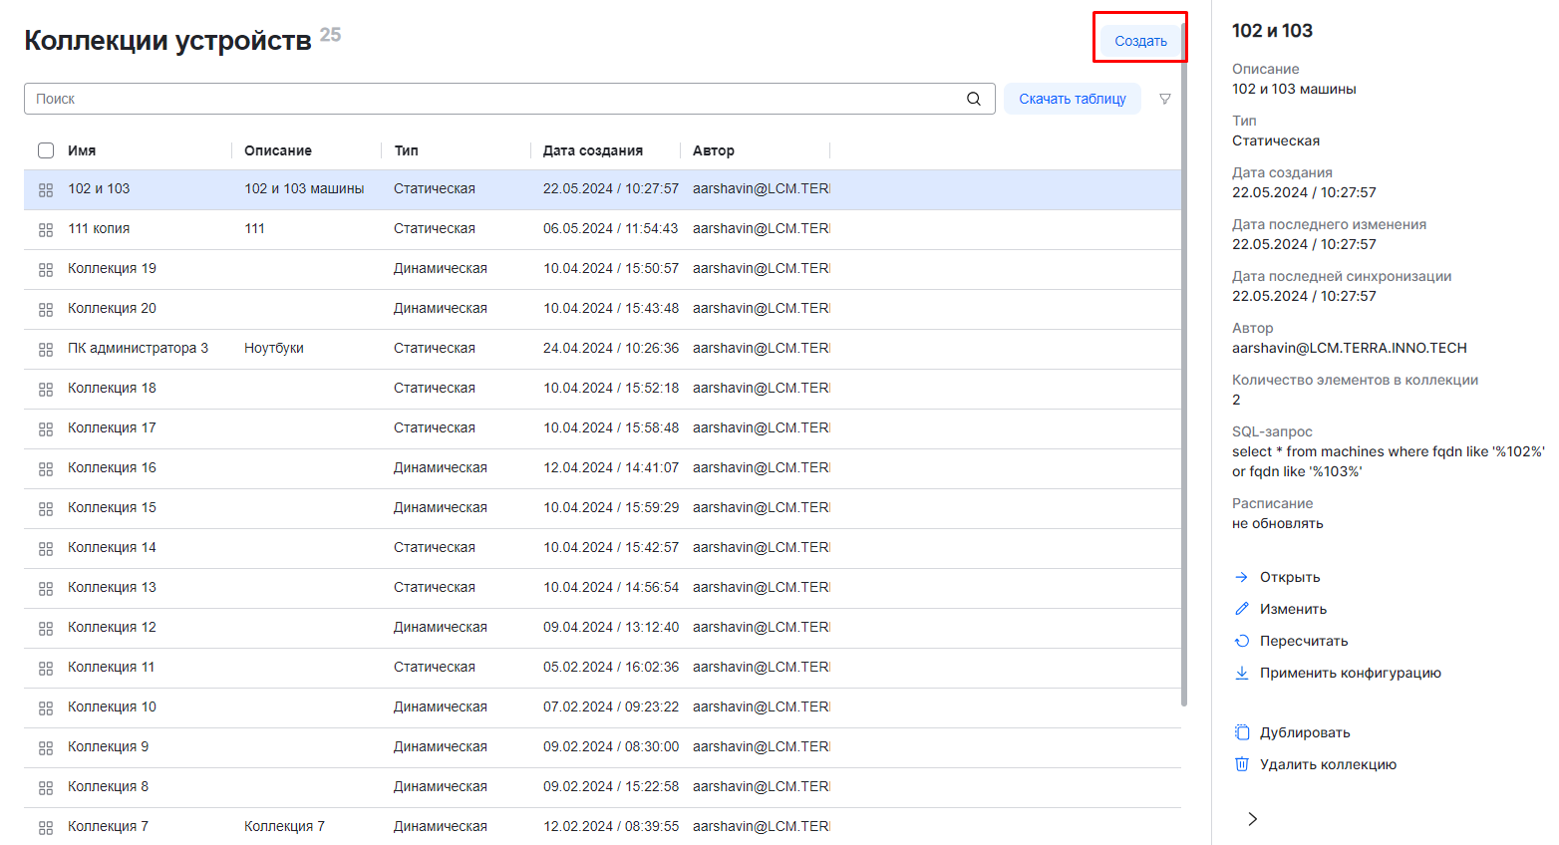
Task: Click the arrow icon beside Открыть
Action: [x=1241, y=577]
